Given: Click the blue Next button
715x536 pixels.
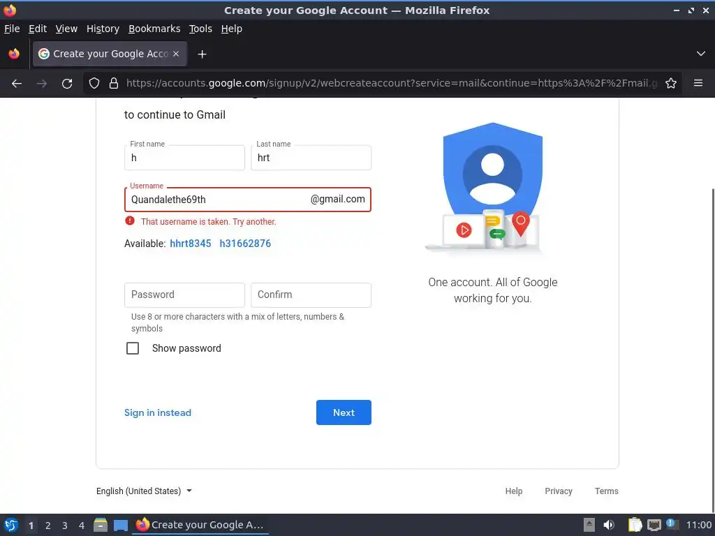Looking at the screenshot, I should [x=344, y=412].
